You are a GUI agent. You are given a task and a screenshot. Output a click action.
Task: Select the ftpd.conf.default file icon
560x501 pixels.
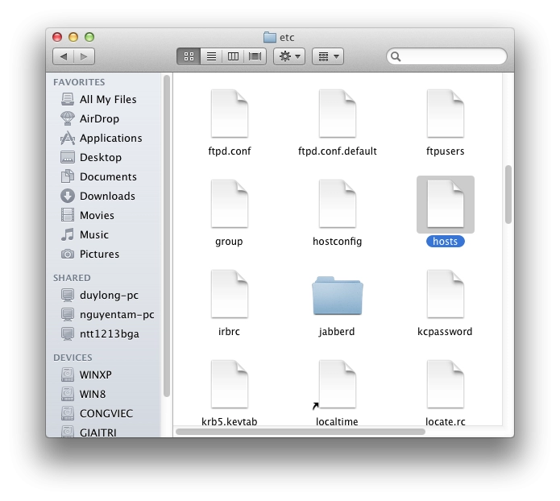pos(338,114)
